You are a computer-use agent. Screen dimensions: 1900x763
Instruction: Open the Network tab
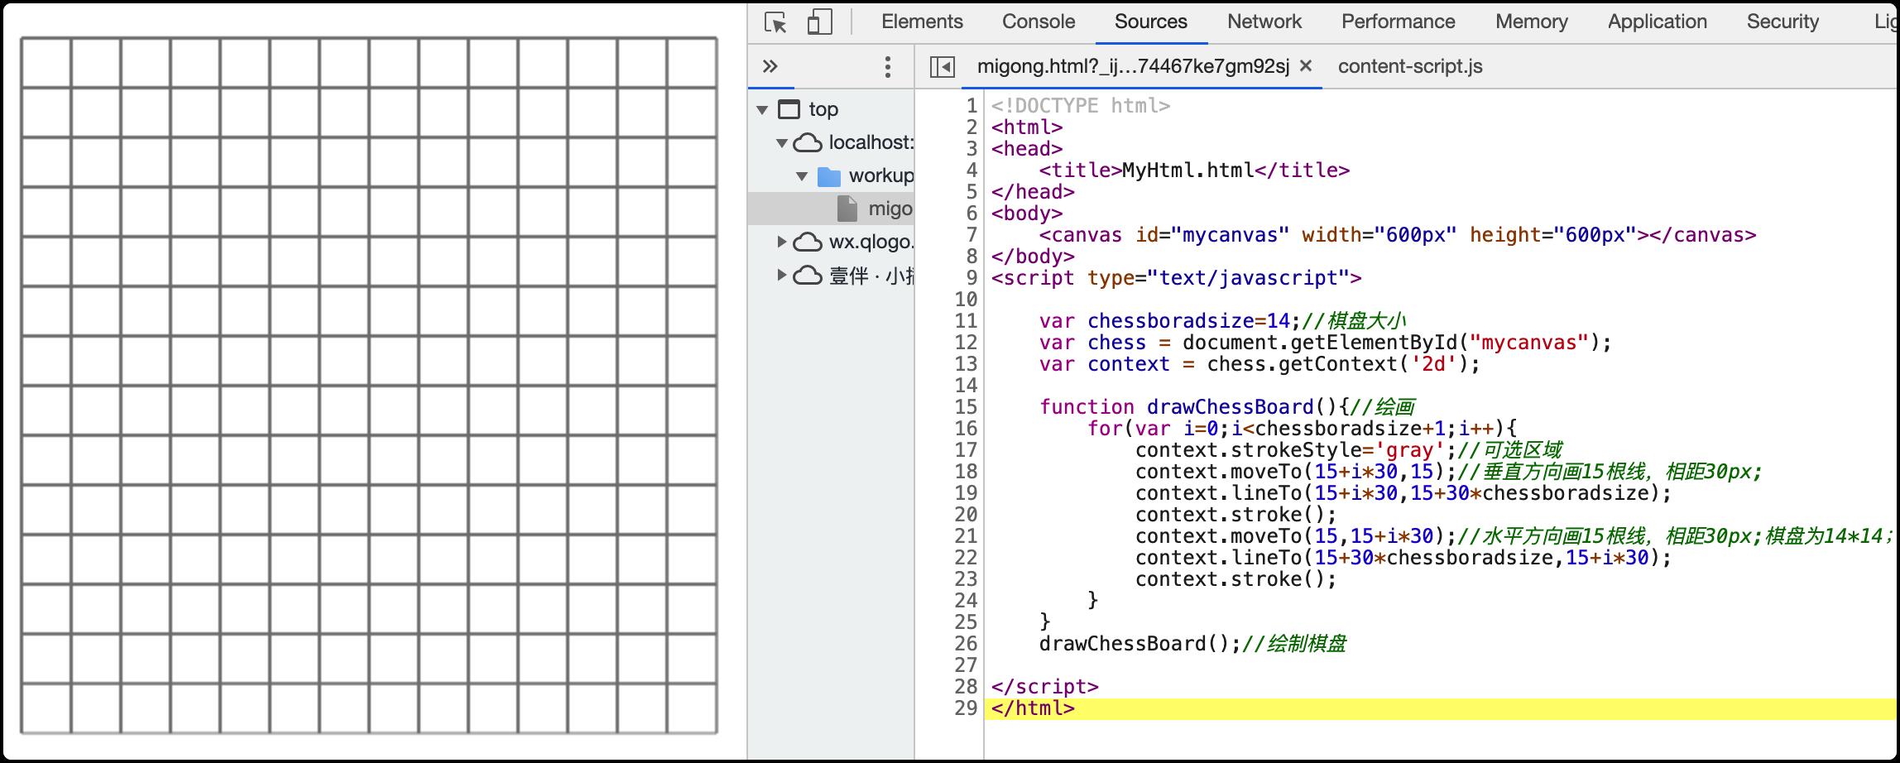tap(1264, 22)
